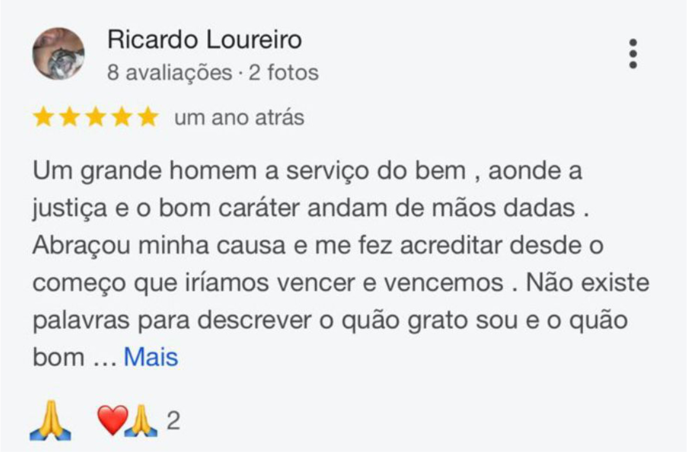Expand the review with the Mais link
The width and height of the screenshot is (687, 452).
[x=151, y=356]
